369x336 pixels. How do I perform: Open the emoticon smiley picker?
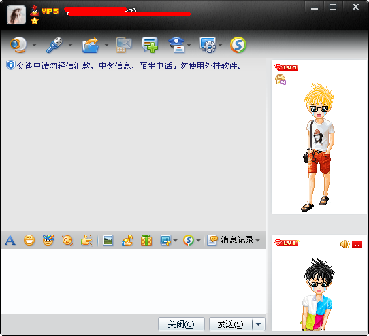click(29, 240)
